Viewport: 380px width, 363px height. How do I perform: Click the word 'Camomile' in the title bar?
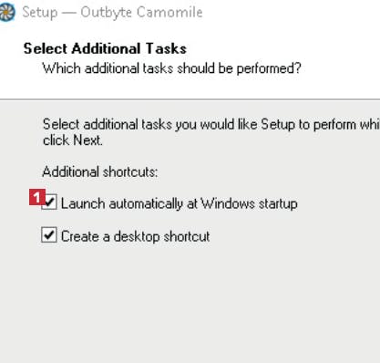pyautogui.click(x=169, y=12)
